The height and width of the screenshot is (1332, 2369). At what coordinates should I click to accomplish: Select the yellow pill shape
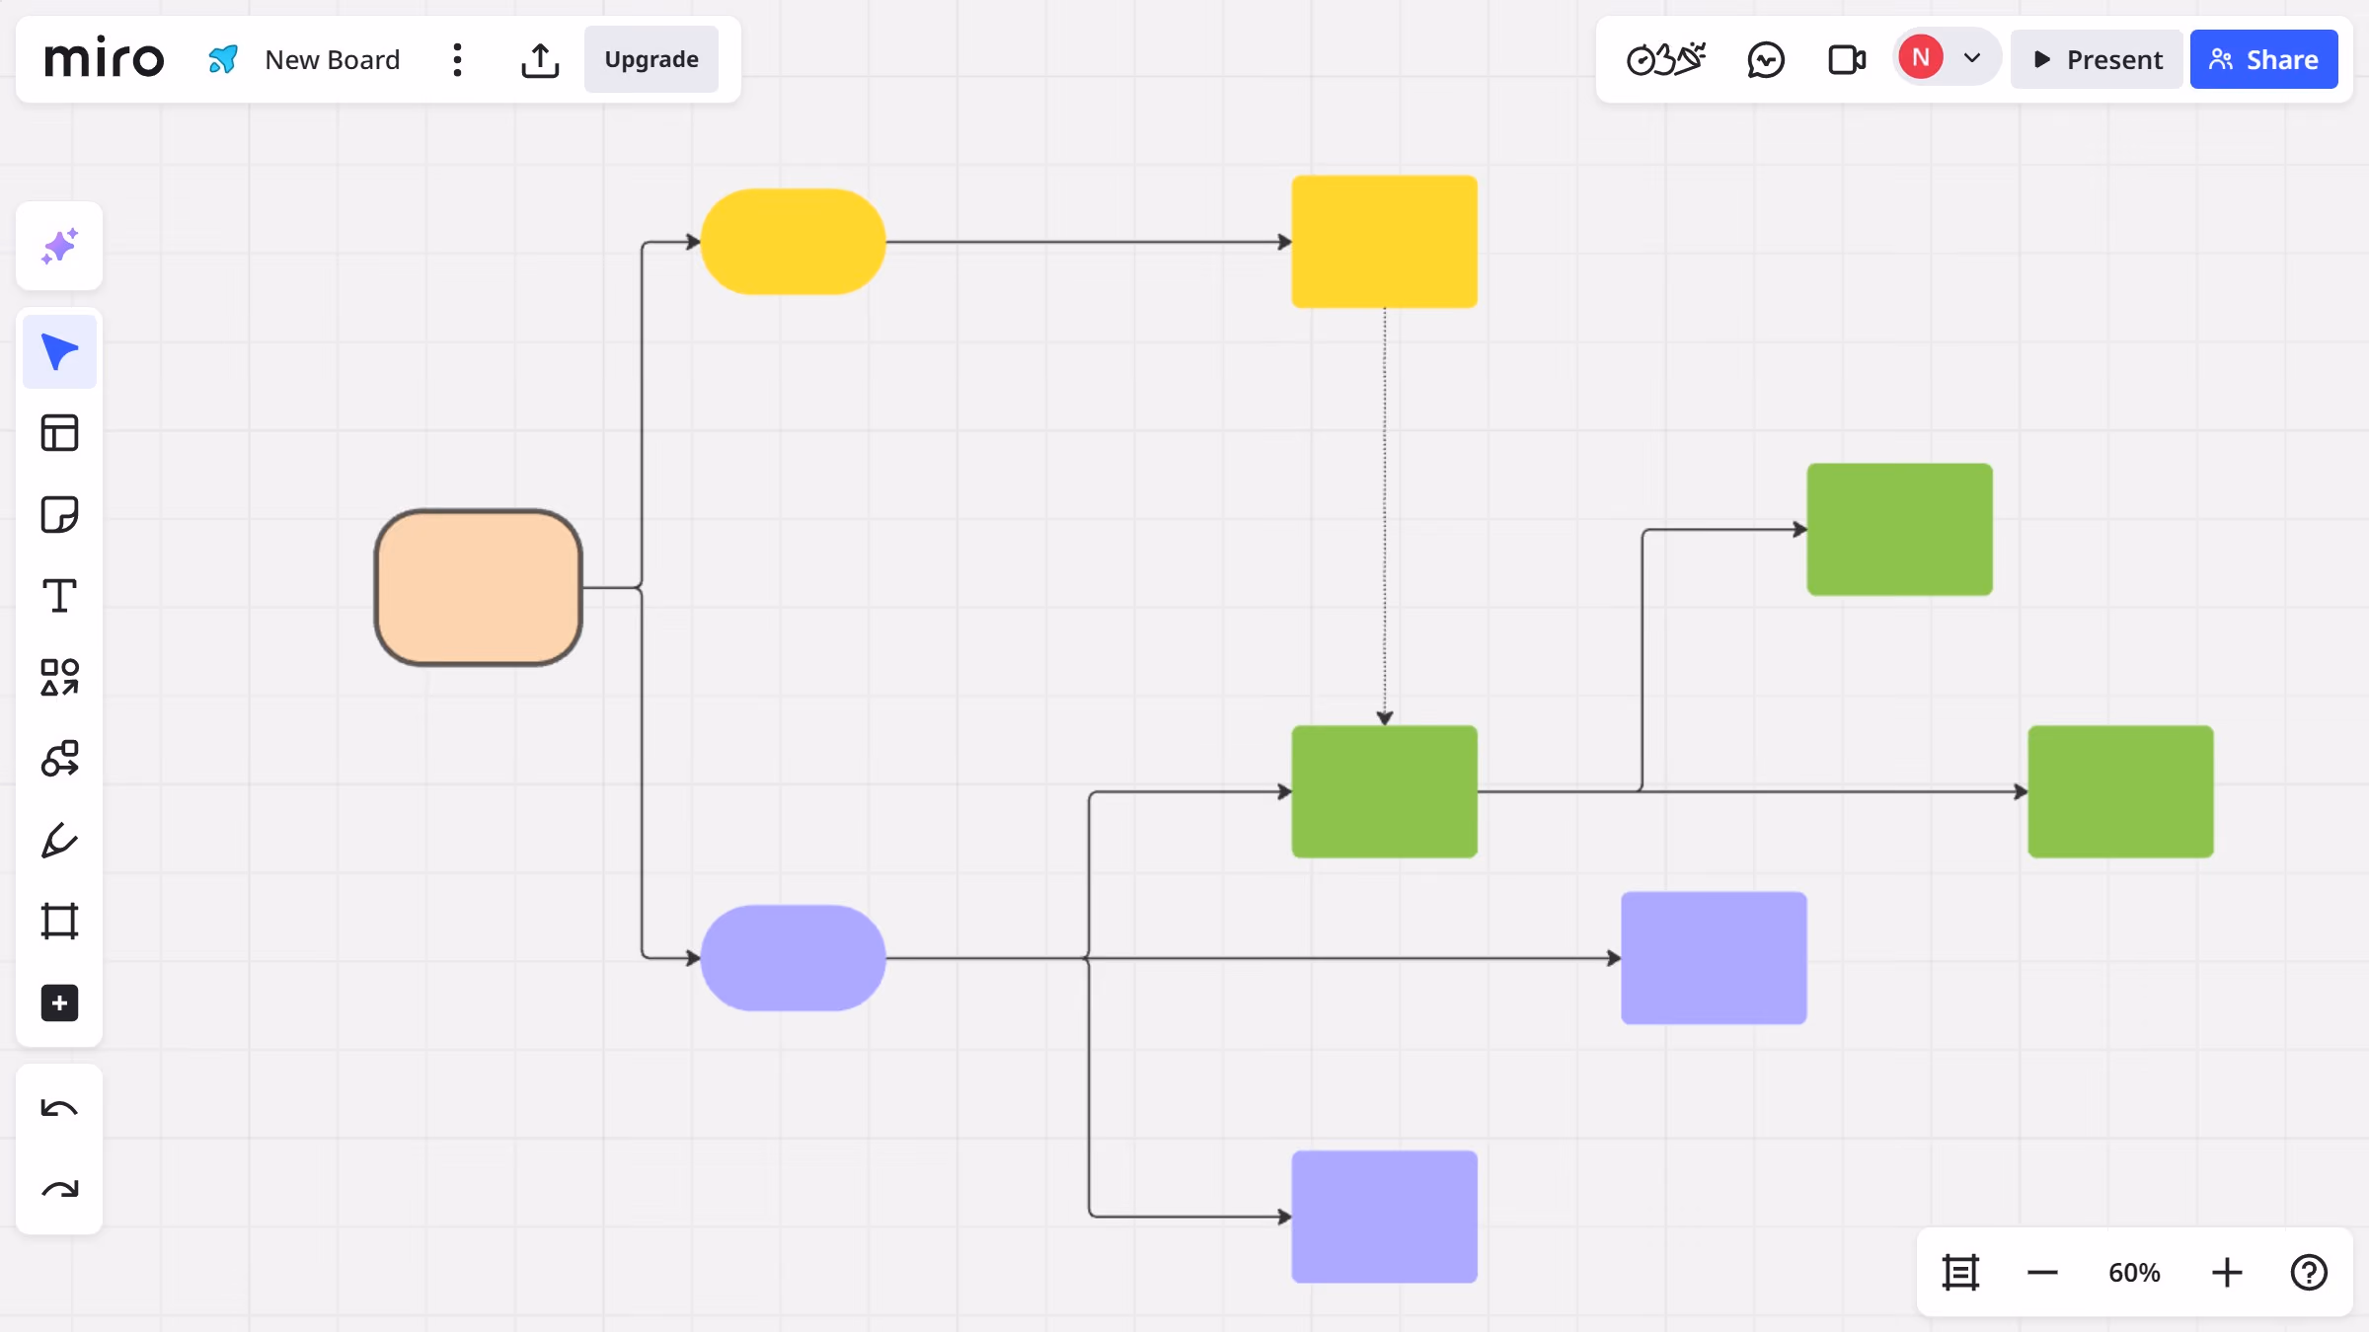tap(794, 242)
